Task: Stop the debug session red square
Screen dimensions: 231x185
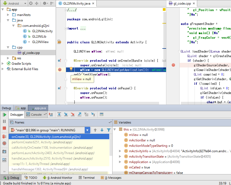Action: point(4,128)
